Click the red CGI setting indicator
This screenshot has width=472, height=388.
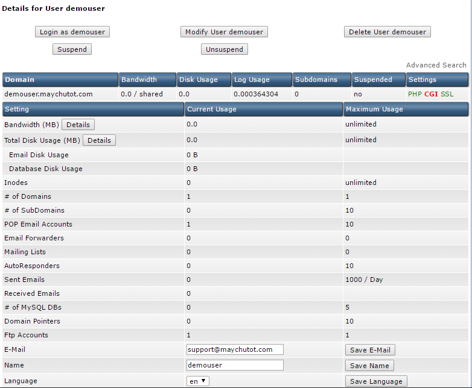pos(431,94)
